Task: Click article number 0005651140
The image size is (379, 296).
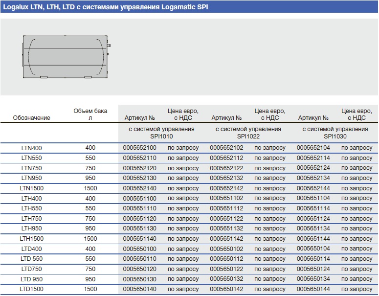Action: point(140,238)
